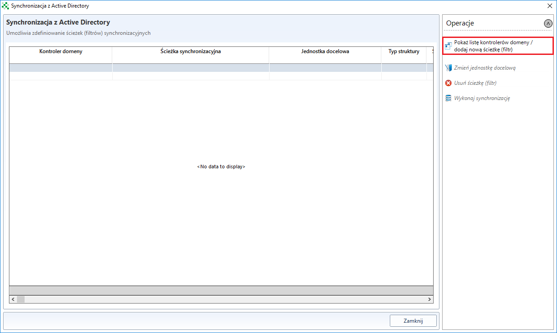Click filter cell under Jednostka docelowa
Image resolution: width=557 pixels, height=333 pixels.
tap(325, 68)
